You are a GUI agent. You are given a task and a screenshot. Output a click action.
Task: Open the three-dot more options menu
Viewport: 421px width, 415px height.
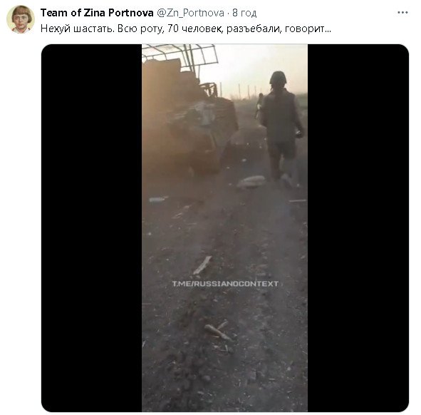pos(402,13)
